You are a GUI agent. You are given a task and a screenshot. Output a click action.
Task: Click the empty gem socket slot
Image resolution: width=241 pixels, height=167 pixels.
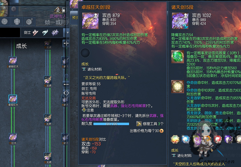(x=85, y=53)
